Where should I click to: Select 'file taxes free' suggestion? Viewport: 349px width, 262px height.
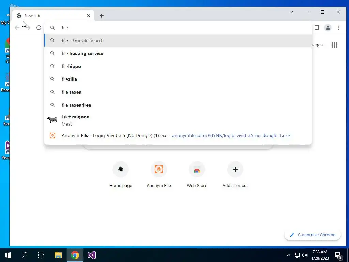[x=178, y=105]
